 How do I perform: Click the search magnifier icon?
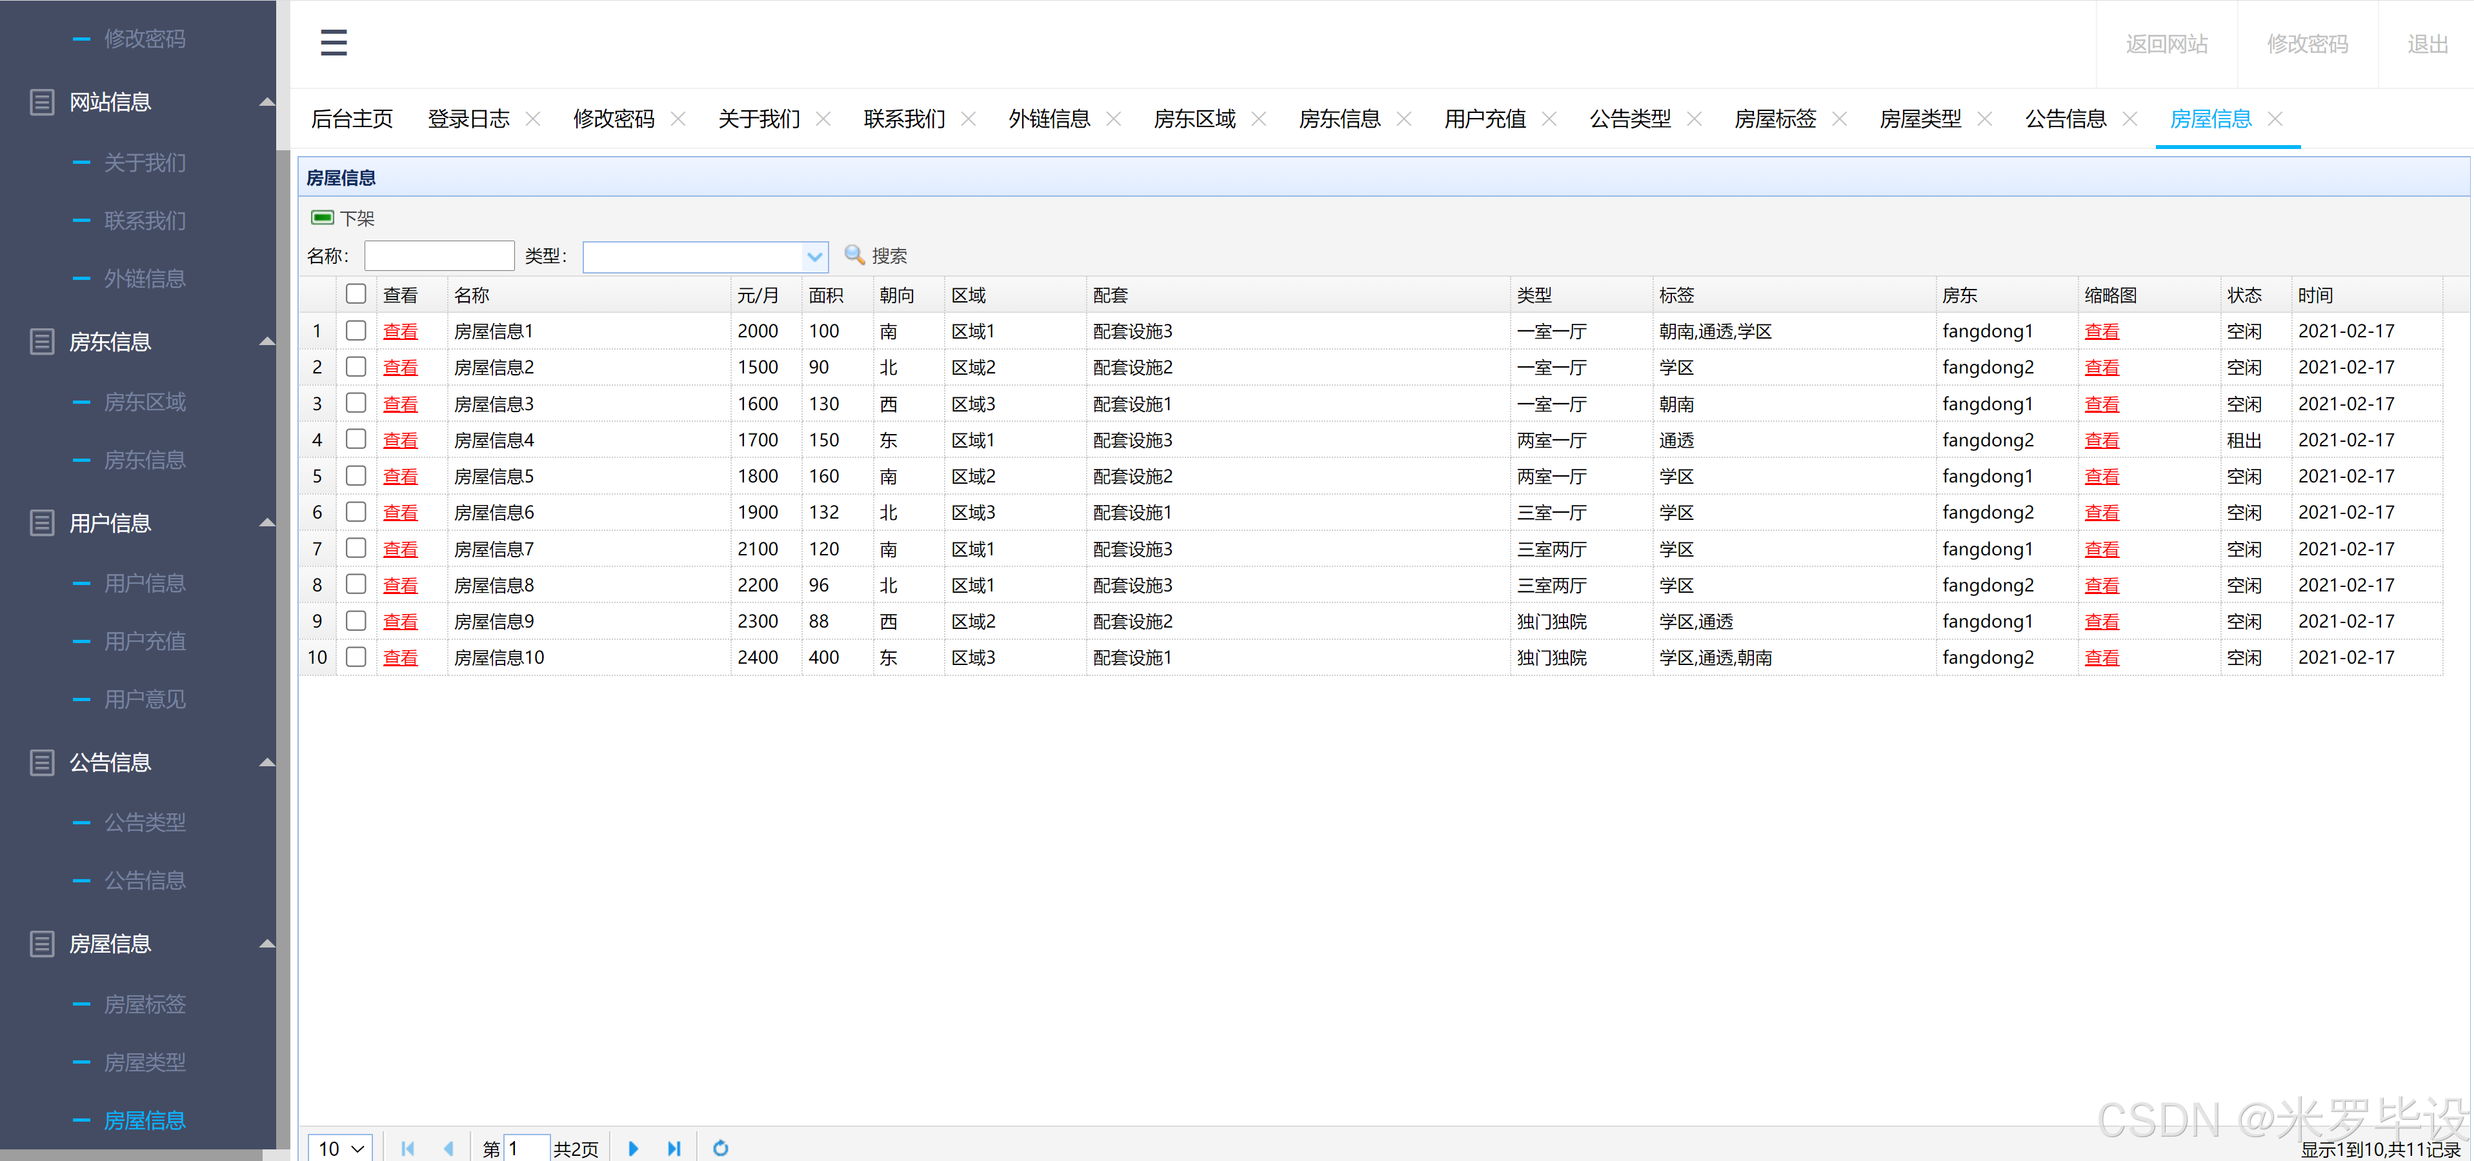tap(854, 255)
